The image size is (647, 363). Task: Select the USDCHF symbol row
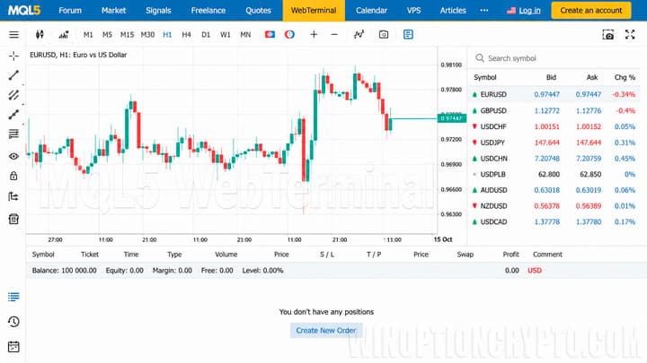tap(554, 126)
